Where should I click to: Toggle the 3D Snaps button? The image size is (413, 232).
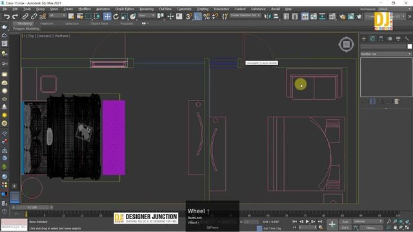pos(189,17)
